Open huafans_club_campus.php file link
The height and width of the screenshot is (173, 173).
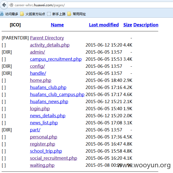(x=57, y=95)
